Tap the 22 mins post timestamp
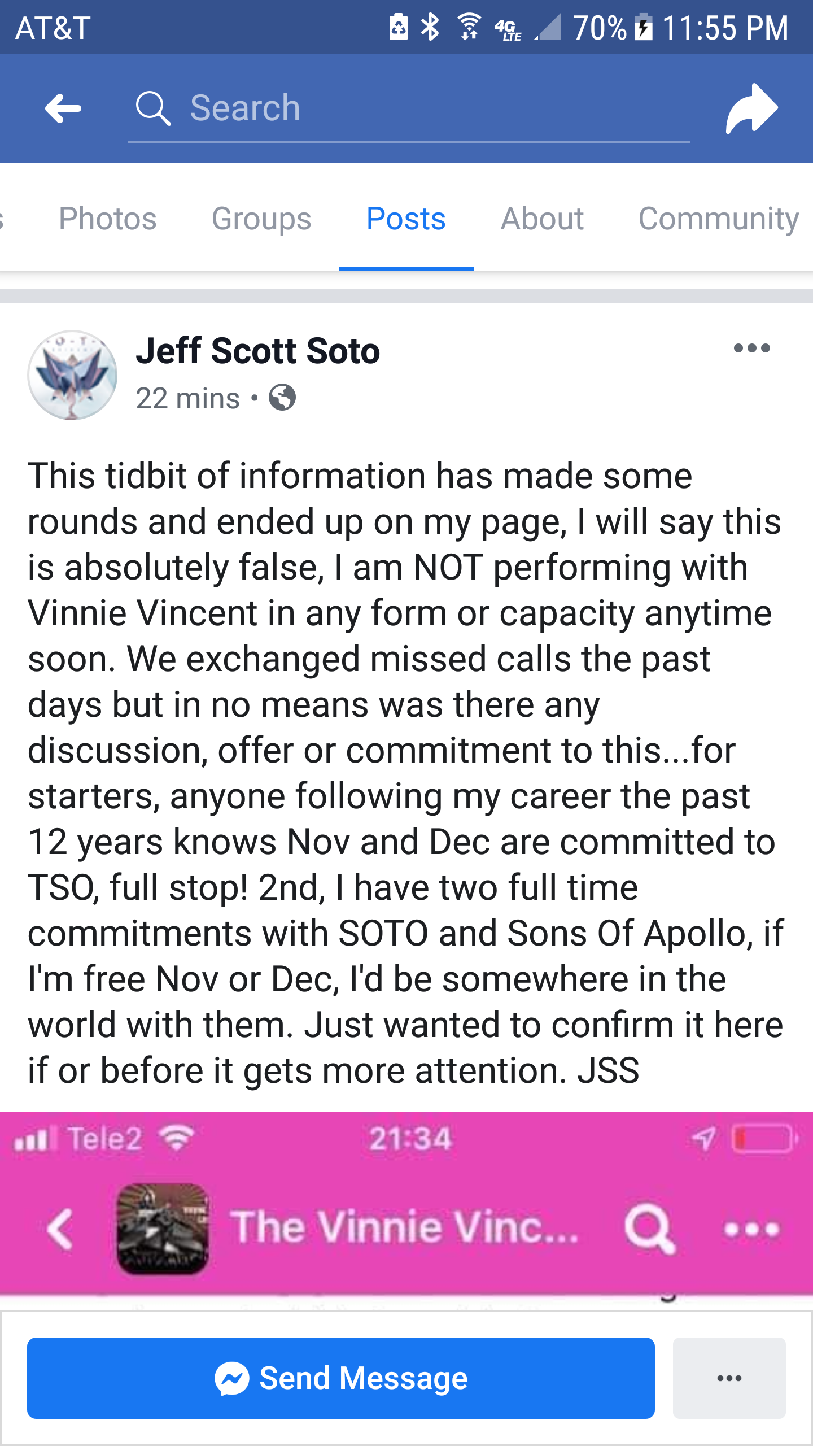Screen dimensions: 813x1446 [x=188, y=398]
